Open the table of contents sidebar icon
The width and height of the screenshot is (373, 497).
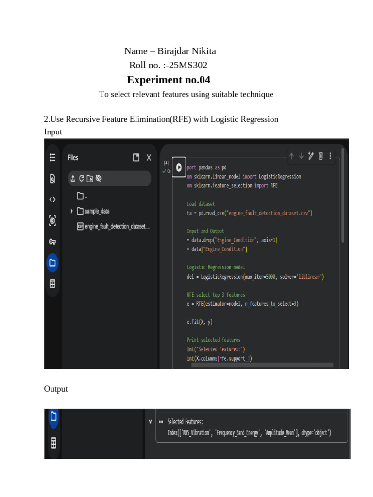point(52,157)
